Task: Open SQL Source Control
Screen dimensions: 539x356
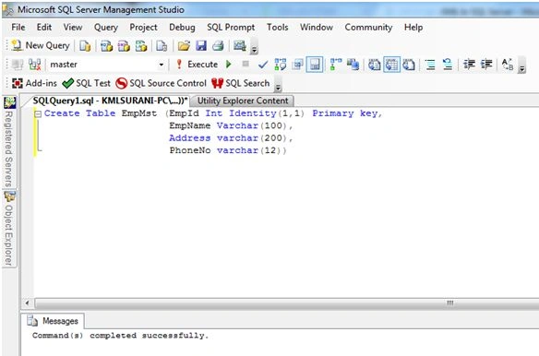Action: pyautogui.click(x=161, y=83)
